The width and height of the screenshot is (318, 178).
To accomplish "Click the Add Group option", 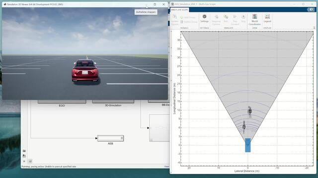I will [x=188, y=18].
